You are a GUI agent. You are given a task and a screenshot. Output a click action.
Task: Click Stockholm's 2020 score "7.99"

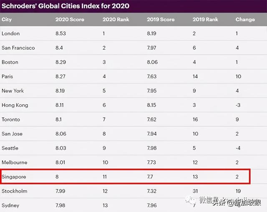pyautogui.click(x=60, y=191)
